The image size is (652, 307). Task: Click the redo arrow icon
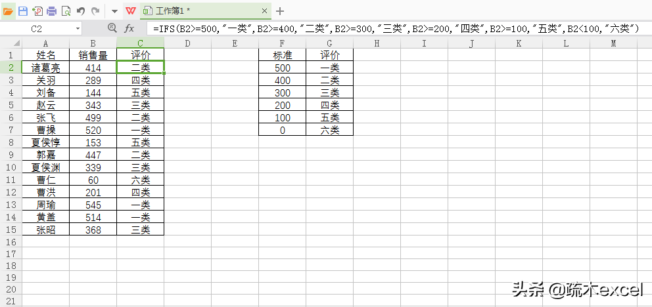(95, 11)
